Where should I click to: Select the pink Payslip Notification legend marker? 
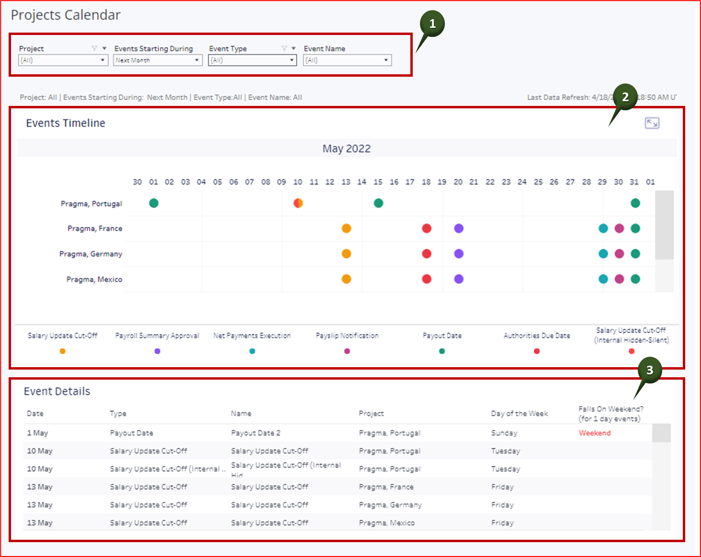(347, 351)
